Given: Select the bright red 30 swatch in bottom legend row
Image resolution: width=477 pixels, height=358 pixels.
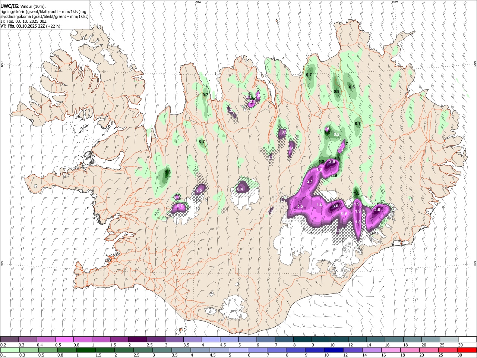Looking at the screenshot, I should [467, 350].
